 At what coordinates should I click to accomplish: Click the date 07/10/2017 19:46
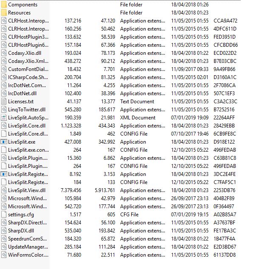point(190,134)
